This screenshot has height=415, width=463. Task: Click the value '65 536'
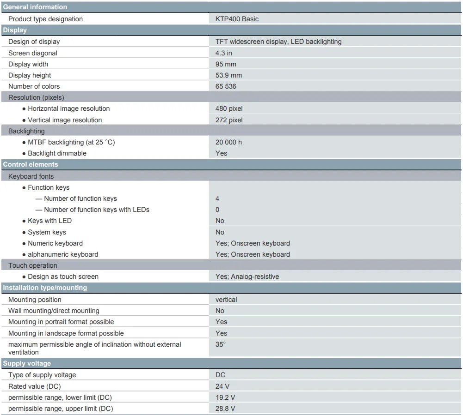click(x=226, y=86)
